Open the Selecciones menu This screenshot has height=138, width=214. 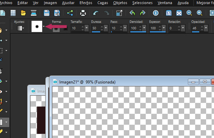[142, 3]
